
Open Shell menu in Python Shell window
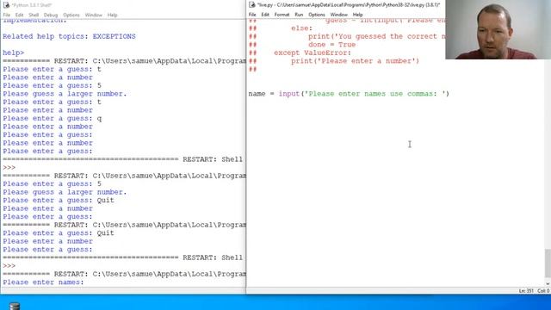point(34,15)
